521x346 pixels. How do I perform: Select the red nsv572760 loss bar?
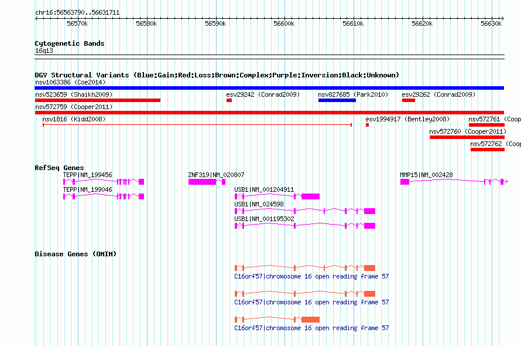467,137
